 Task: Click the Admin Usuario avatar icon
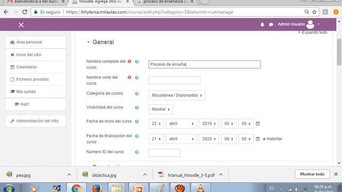coord(310,25)
